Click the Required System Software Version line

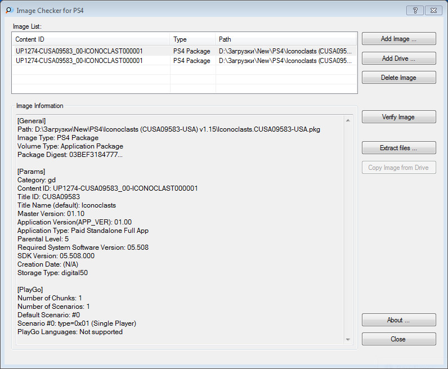83,247
